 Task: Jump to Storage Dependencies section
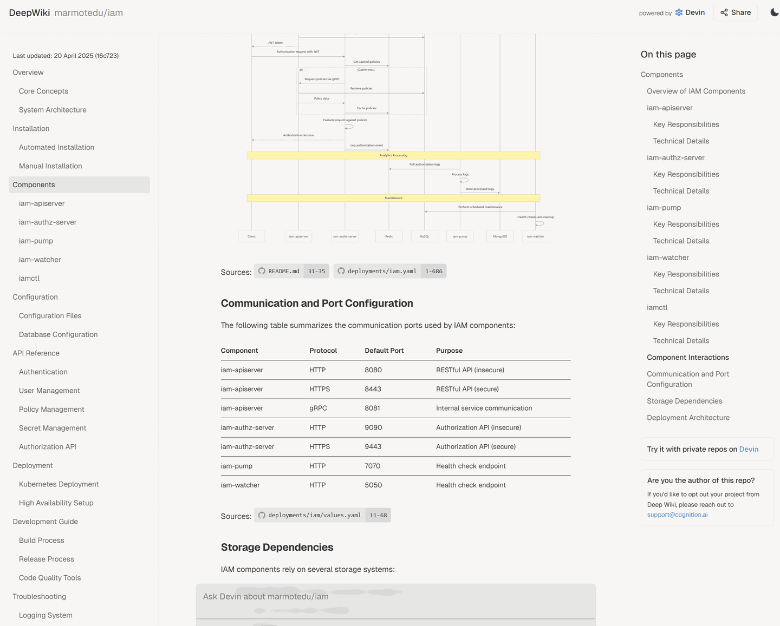coord(684,401)
